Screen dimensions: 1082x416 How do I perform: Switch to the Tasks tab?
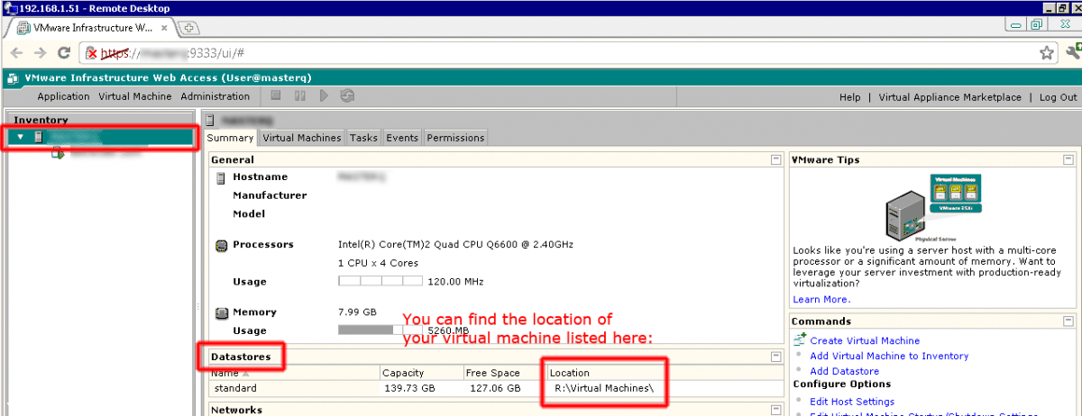[x=364, y=138]
